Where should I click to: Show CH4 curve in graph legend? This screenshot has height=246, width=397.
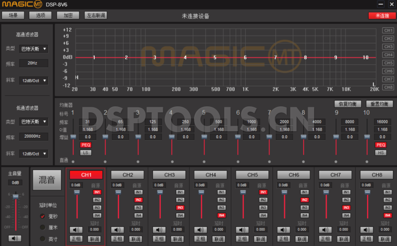coord(388,55)
